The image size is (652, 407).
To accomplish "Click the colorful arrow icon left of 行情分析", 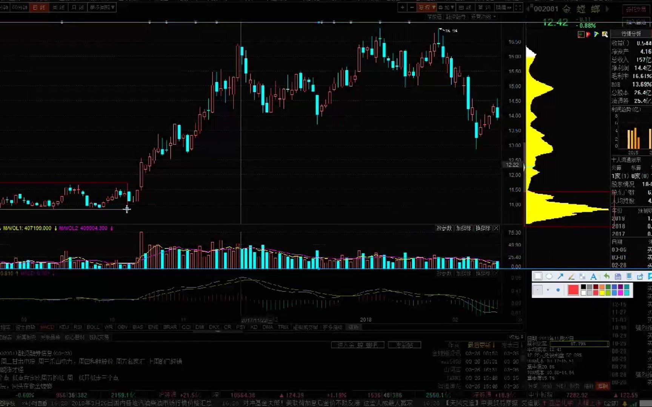I will pyautogui.click(x=596, y=34).
